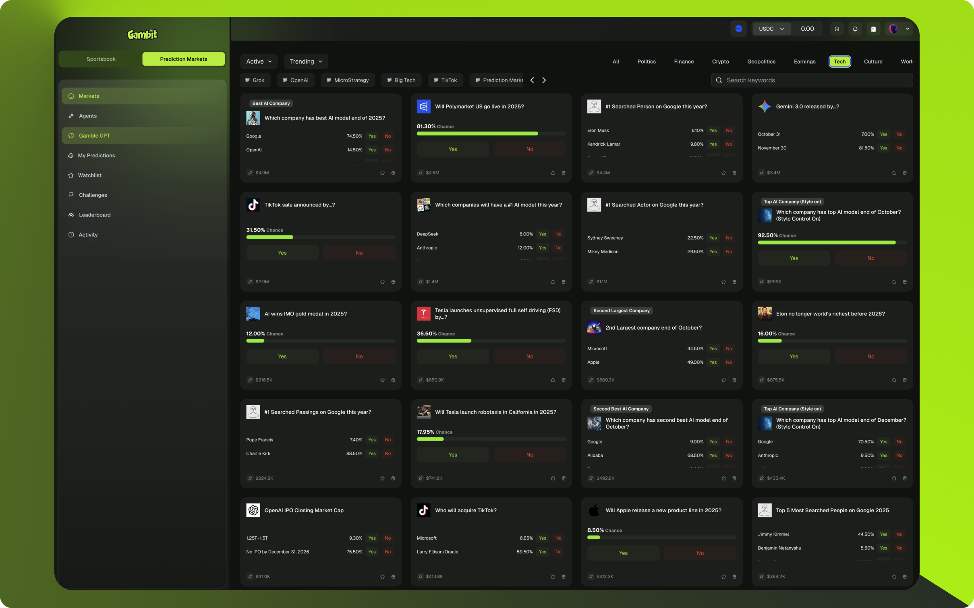Click gift icon on Tesla robotaxis card
This screenshot has width=974, height=608.
click(x=564, y=478)
